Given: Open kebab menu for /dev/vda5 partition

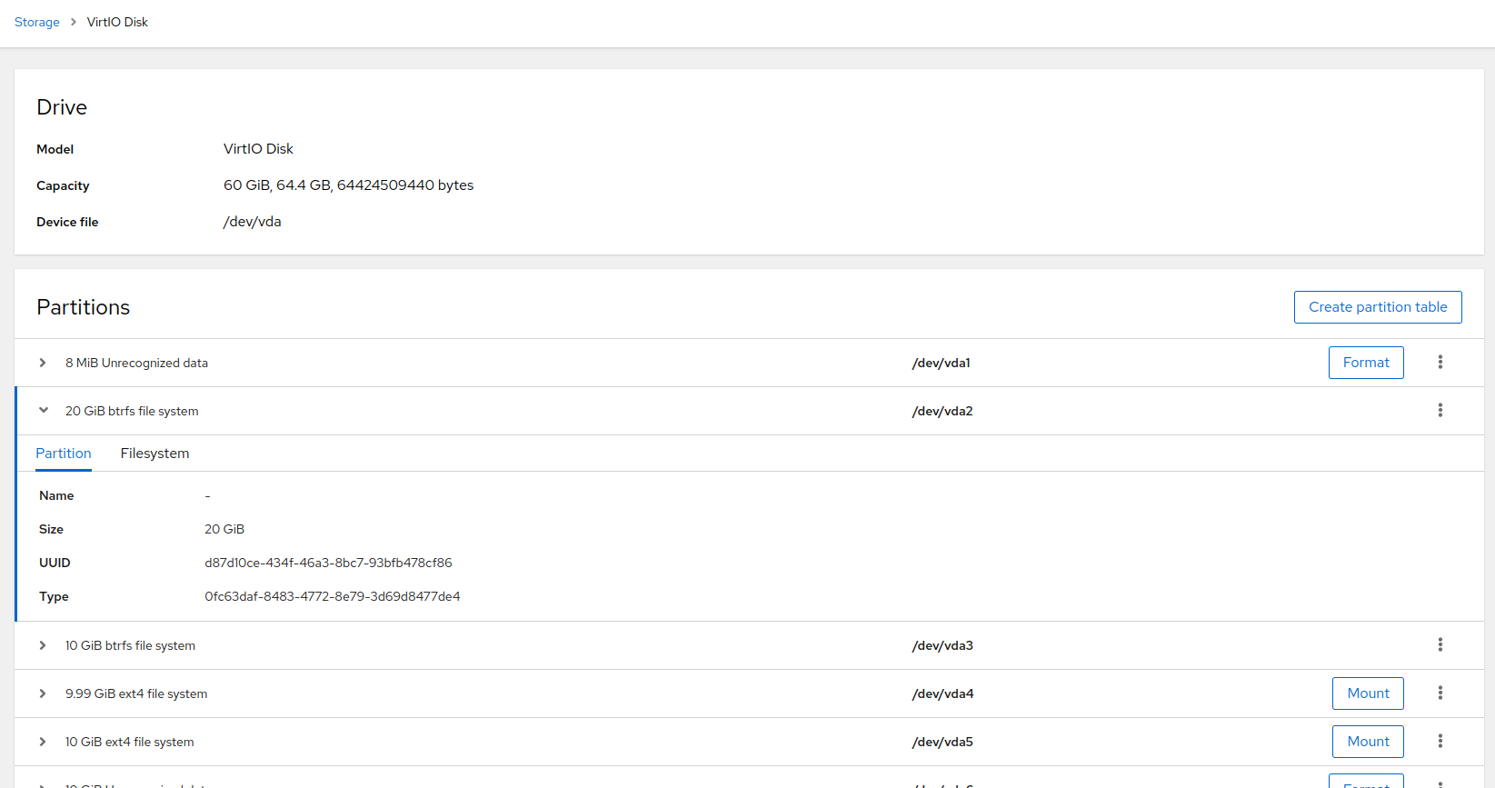Looking at the screenshot, I should coord(1440,742).
